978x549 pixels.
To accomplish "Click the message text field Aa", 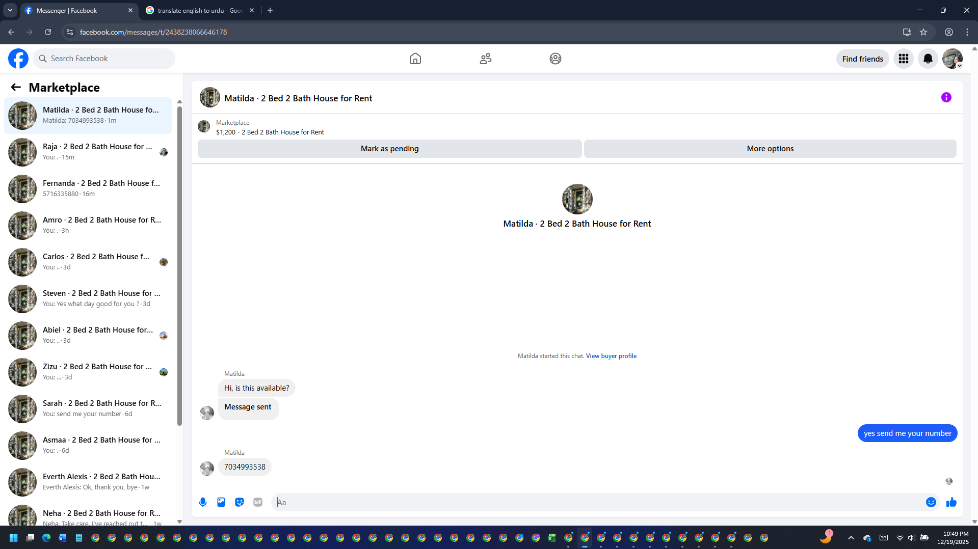I will (x=599, y=502).
